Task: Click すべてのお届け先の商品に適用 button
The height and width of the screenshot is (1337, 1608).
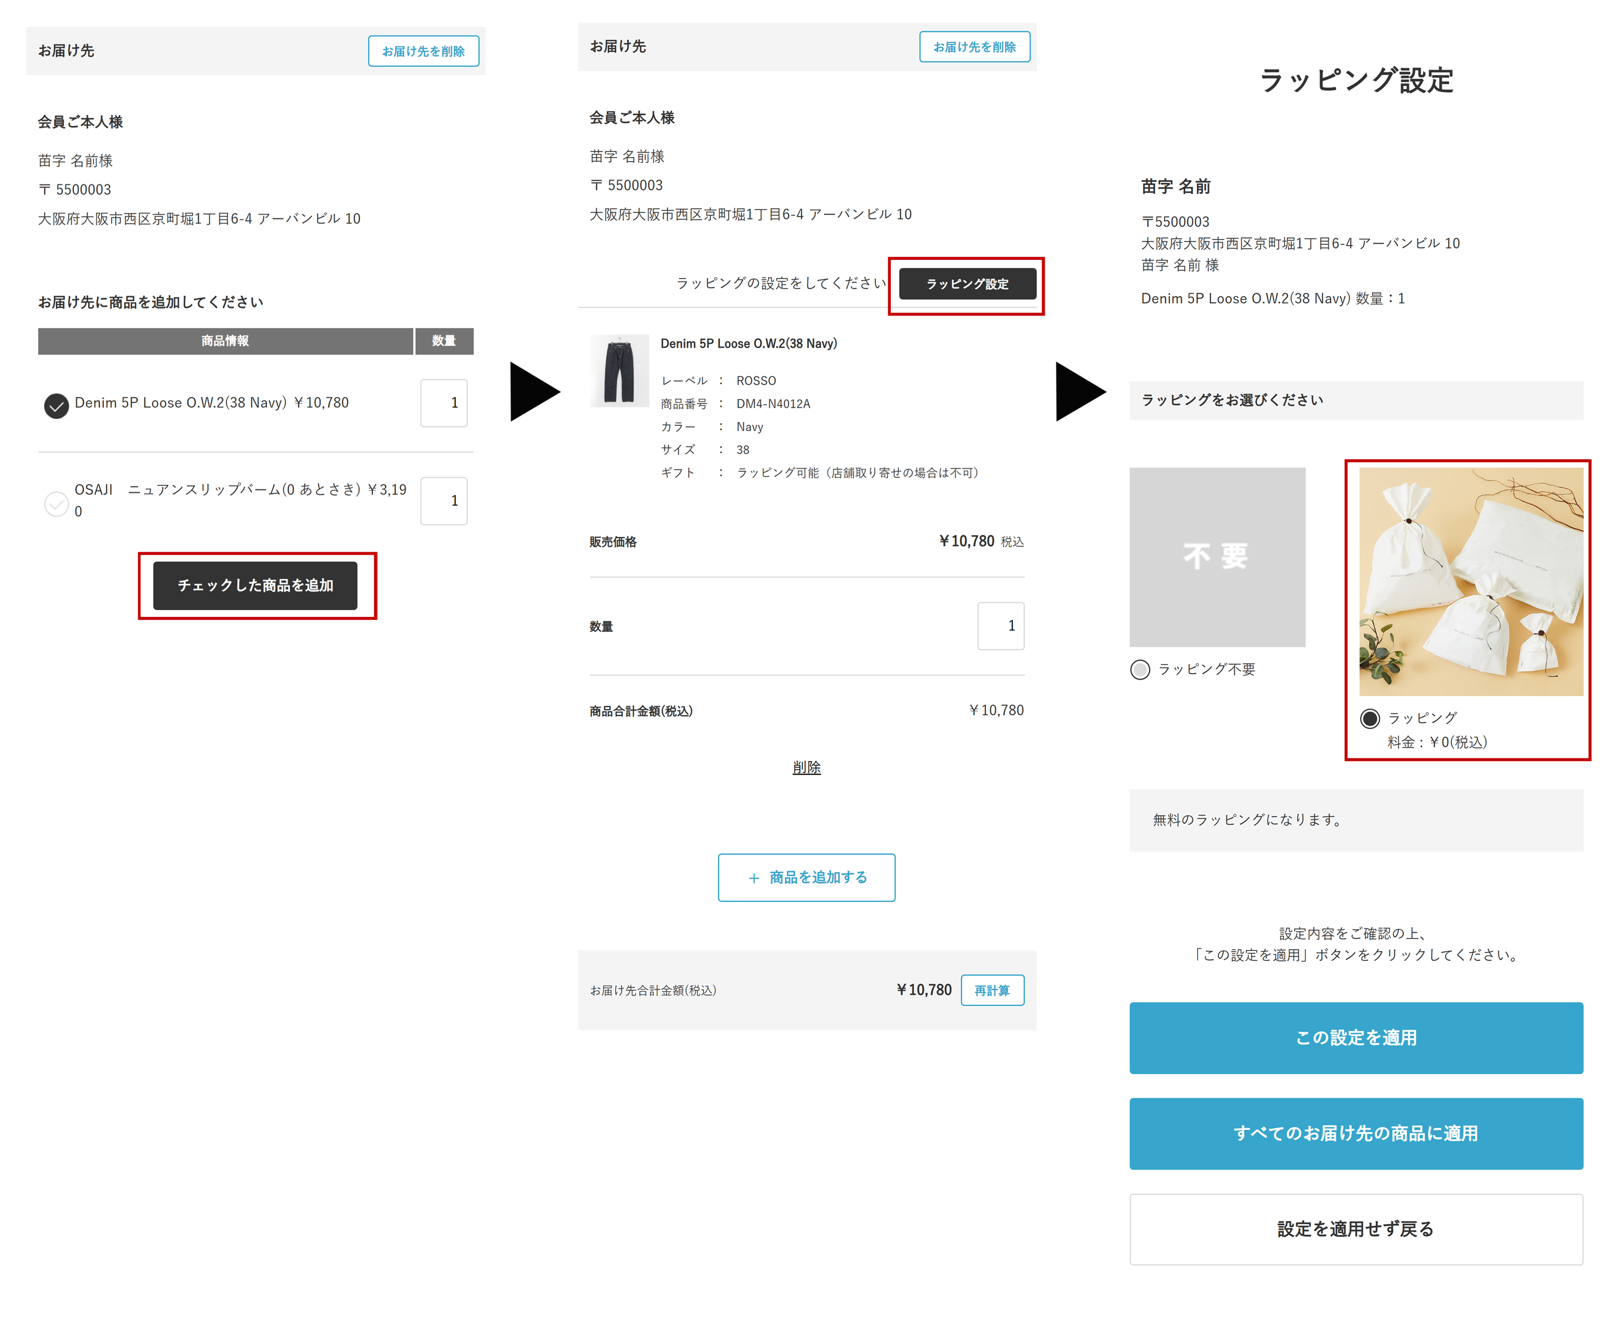Action: (1356, 1133)
